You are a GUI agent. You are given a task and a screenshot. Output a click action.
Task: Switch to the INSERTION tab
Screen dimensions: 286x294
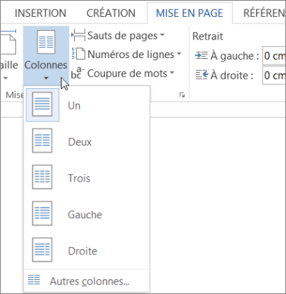tap(40, 13)
